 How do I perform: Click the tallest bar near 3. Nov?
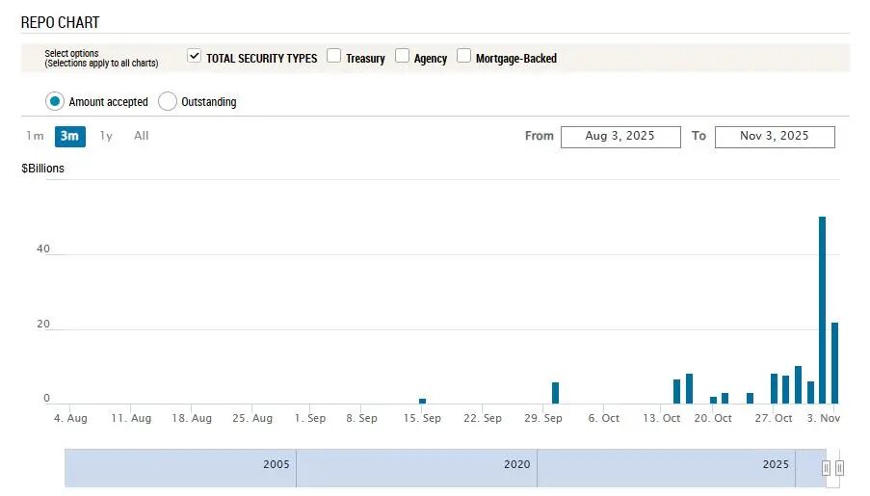(x=822, y=310)
